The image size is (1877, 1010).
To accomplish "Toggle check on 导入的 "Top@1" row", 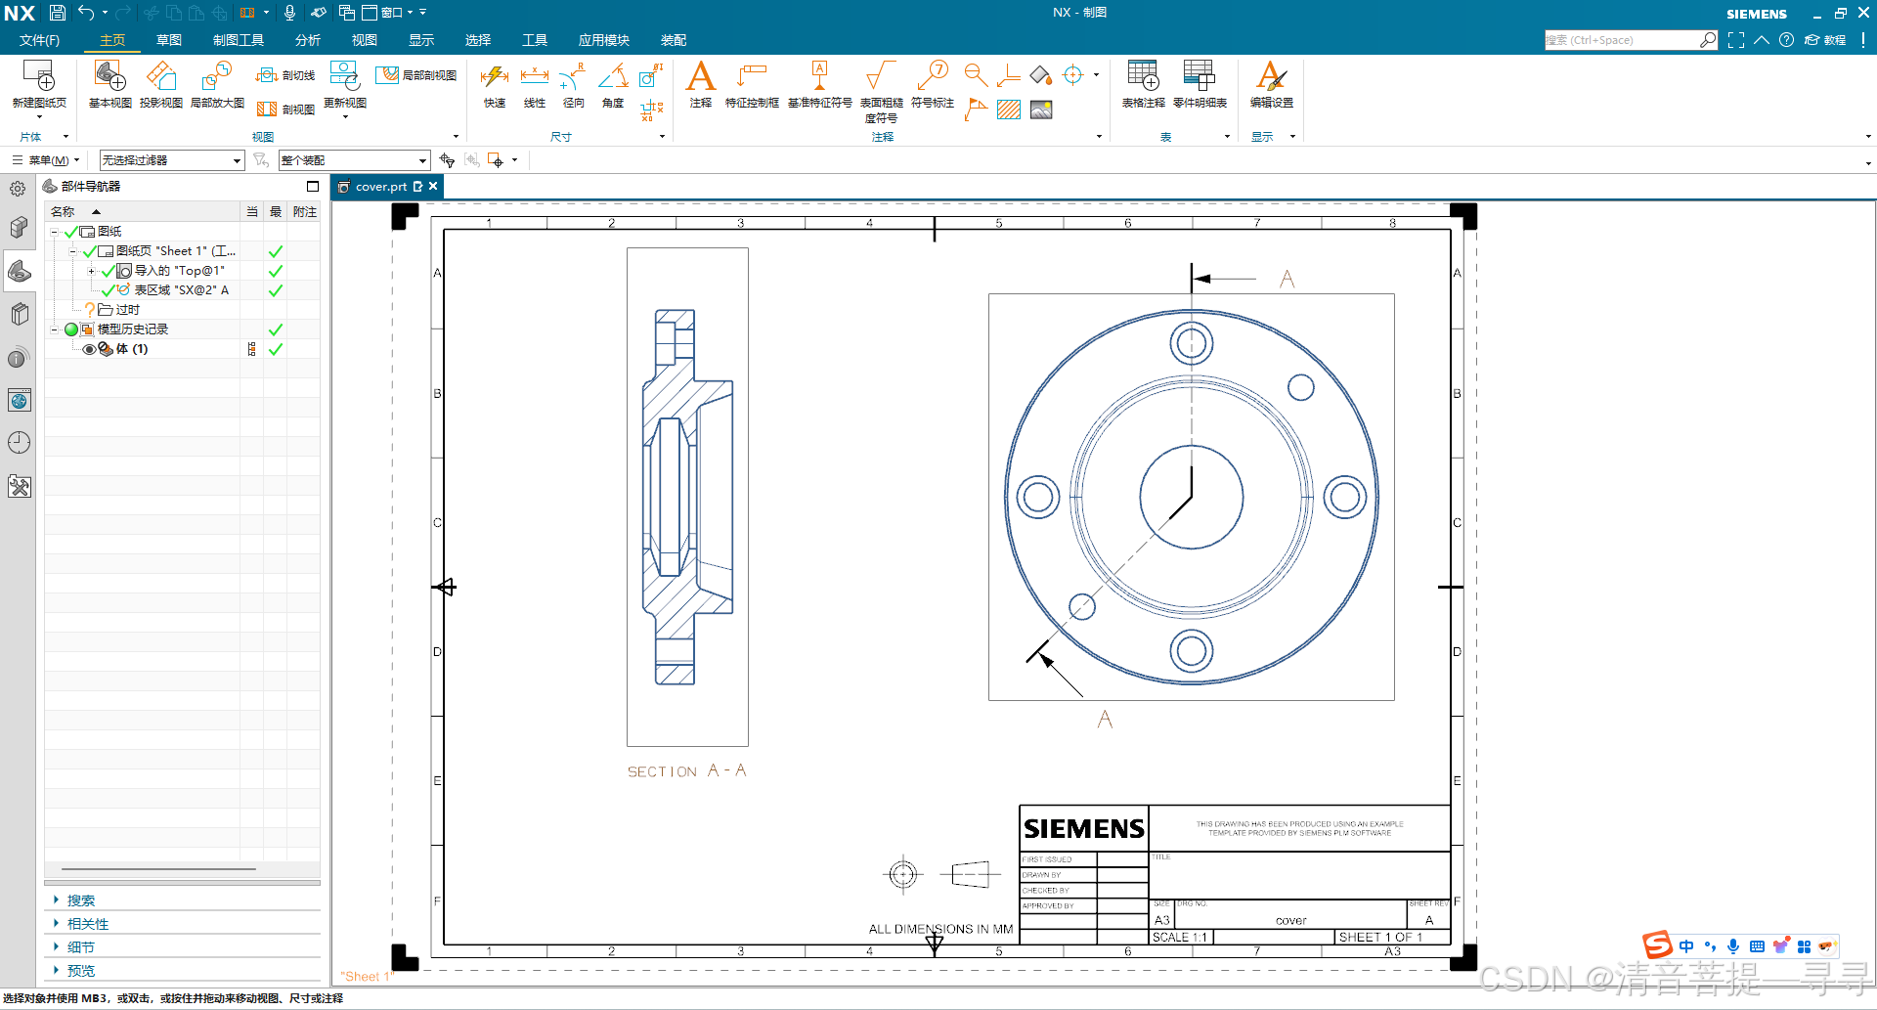I will pos(108,271).
